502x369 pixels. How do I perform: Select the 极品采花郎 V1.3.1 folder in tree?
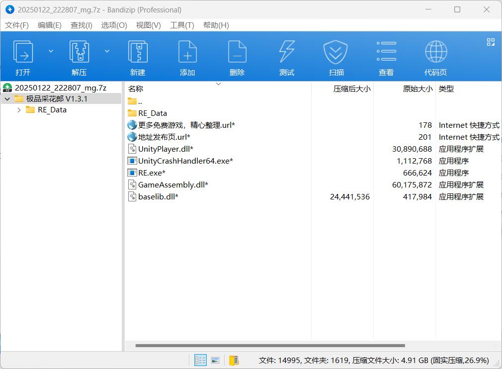[x=57, y=98]
